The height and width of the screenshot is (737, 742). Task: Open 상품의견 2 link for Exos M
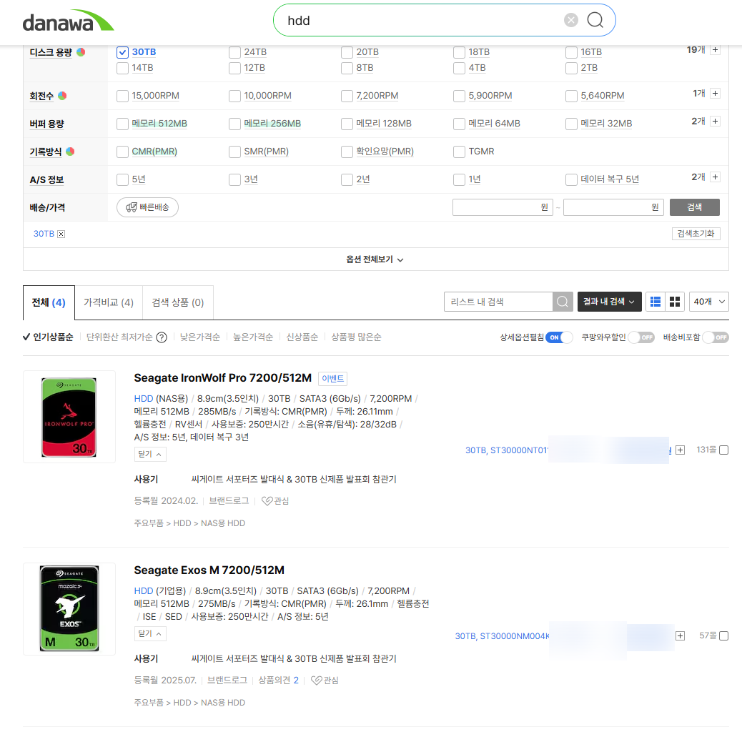pyautogui.click(x=278, y=681)
